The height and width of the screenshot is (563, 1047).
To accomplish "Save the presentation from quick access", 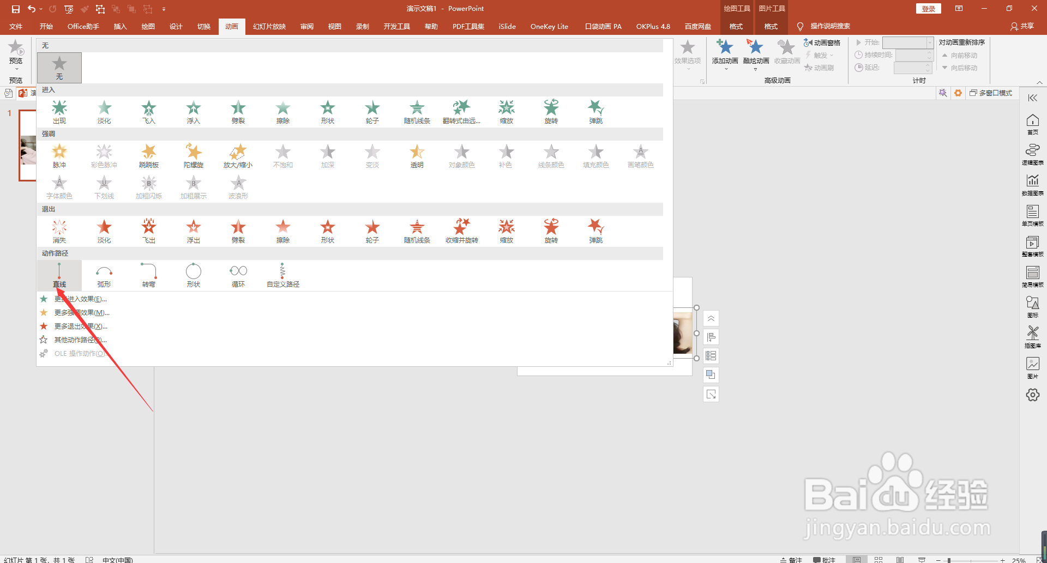I will [x=16, y=9].
